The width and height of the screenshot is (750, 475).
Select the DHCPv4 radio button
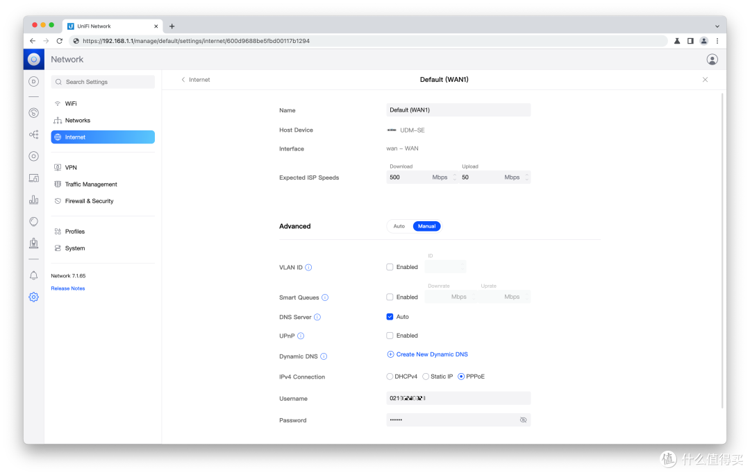(390, 377)
